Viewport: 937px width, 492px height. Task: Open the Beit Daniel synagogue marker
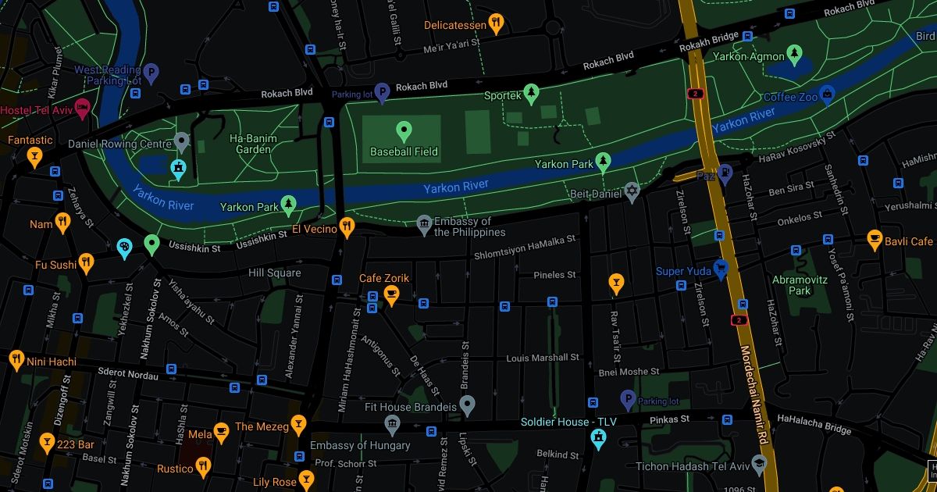[632, 192]
